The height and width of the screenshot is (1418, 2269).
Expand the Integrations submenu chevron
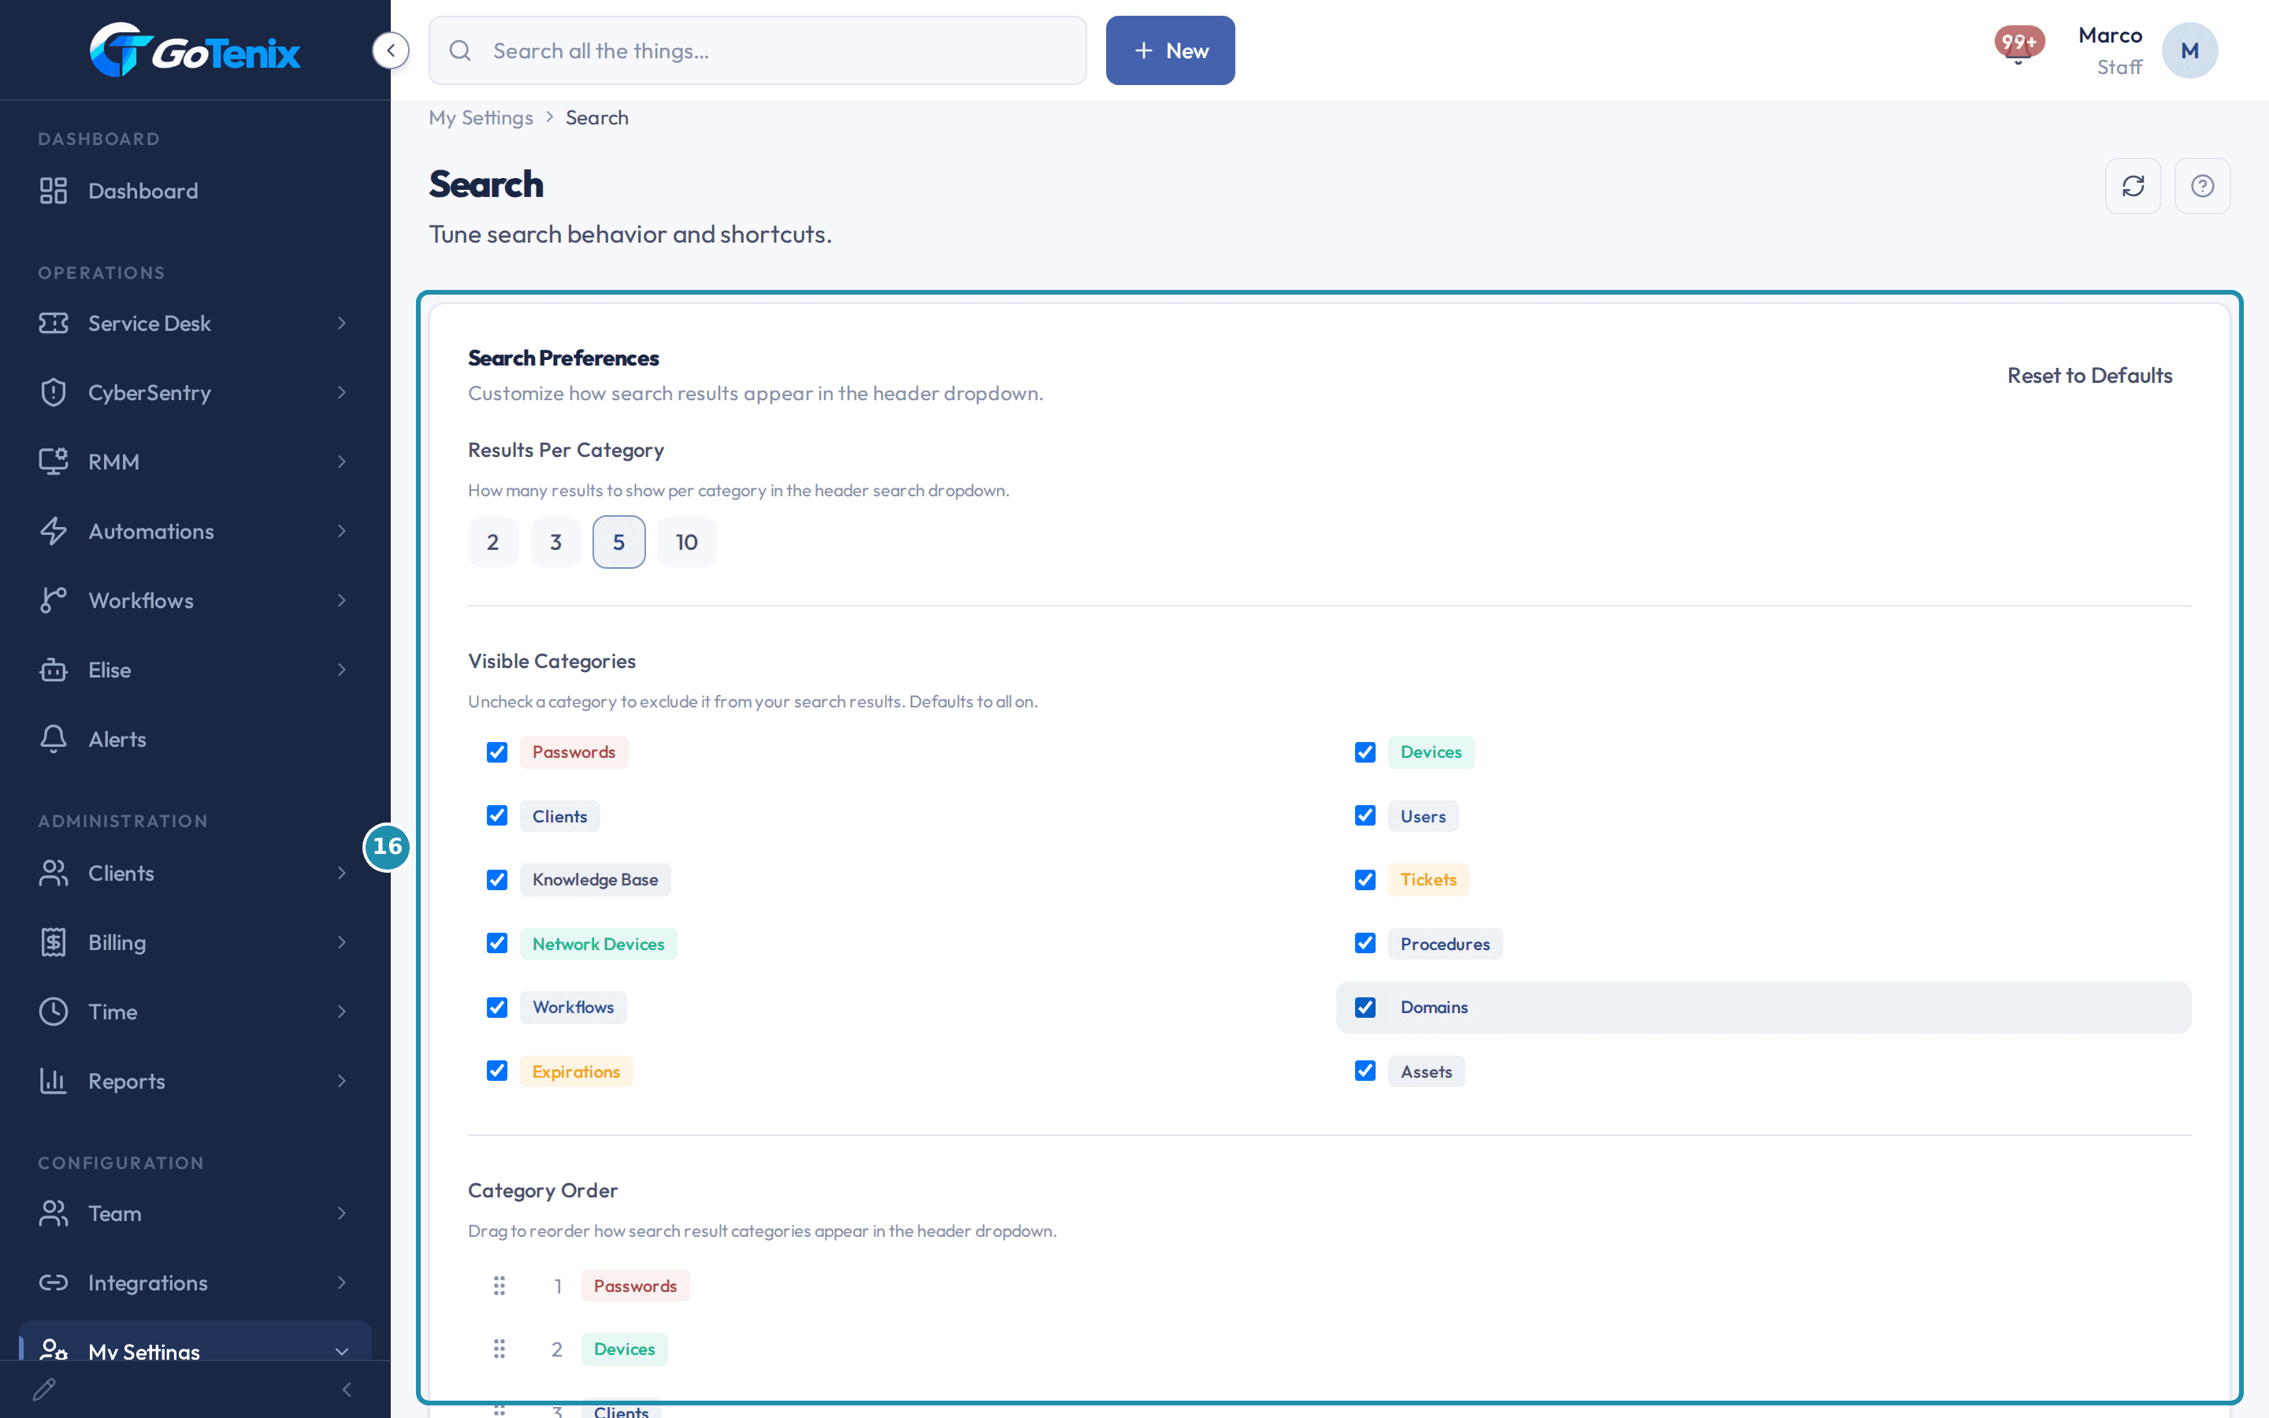(342, 1282)
